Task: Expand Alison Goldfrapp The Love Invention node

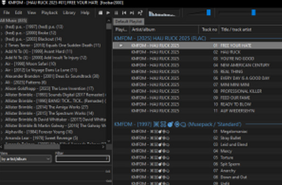Action: (x=1, y=89)
